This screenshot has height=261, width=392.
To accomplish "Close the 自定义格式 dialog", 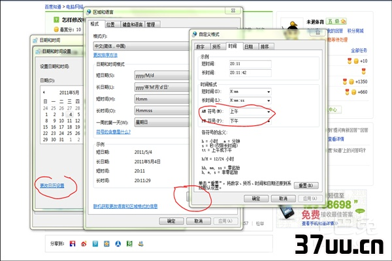I will point(318,33).
